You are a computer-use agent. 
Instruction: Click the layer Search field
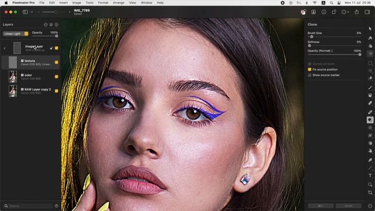click(29, 206)
